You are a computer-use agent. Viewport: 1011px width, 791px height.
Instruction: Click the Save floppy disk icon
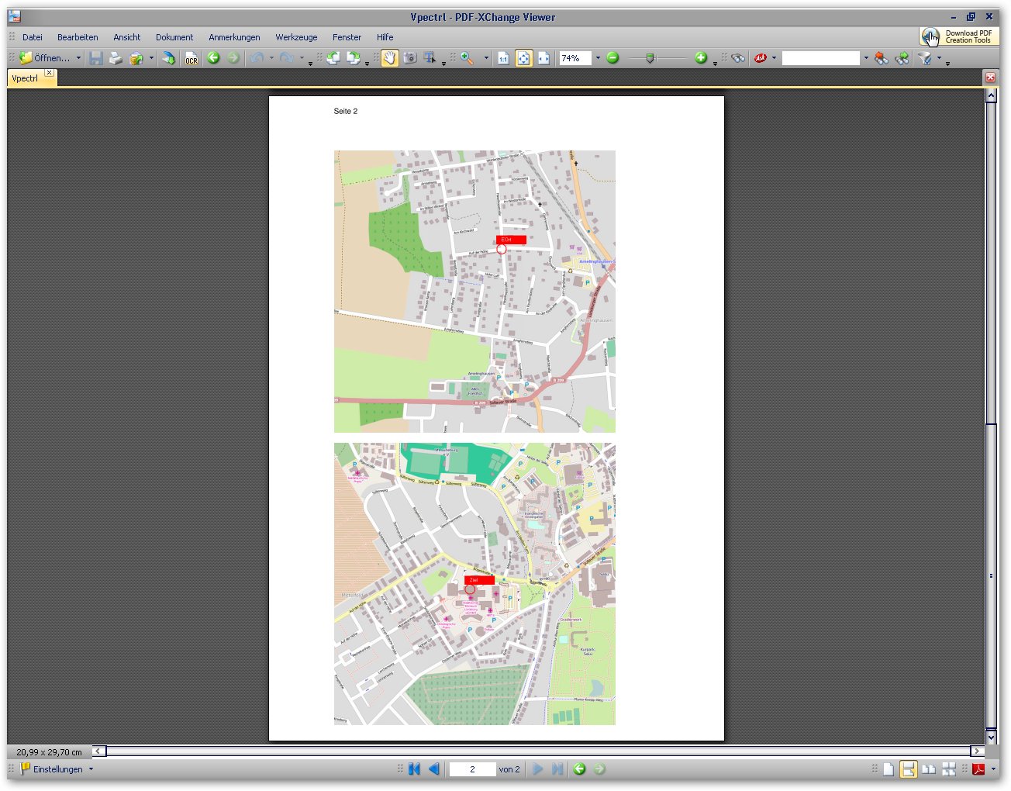[95, 58]
